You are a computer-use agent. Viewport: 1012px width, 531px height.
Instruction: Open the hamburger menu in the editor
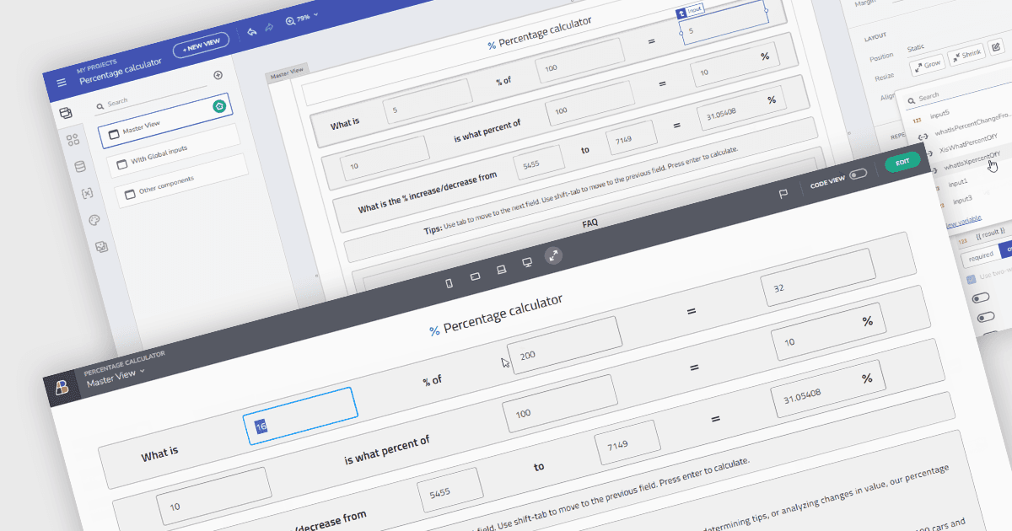(x=62, y=83)
